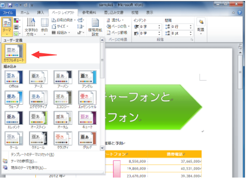The image size is (246, 179).
Task: Switch to the ホーム tab
Action: tap(25, 12)
